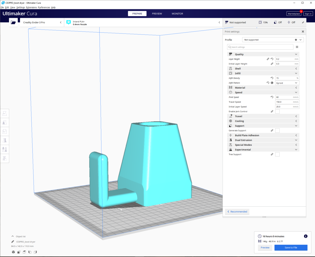Click the Save to File button
The image size is (315, 257).
tap(291, 247)
